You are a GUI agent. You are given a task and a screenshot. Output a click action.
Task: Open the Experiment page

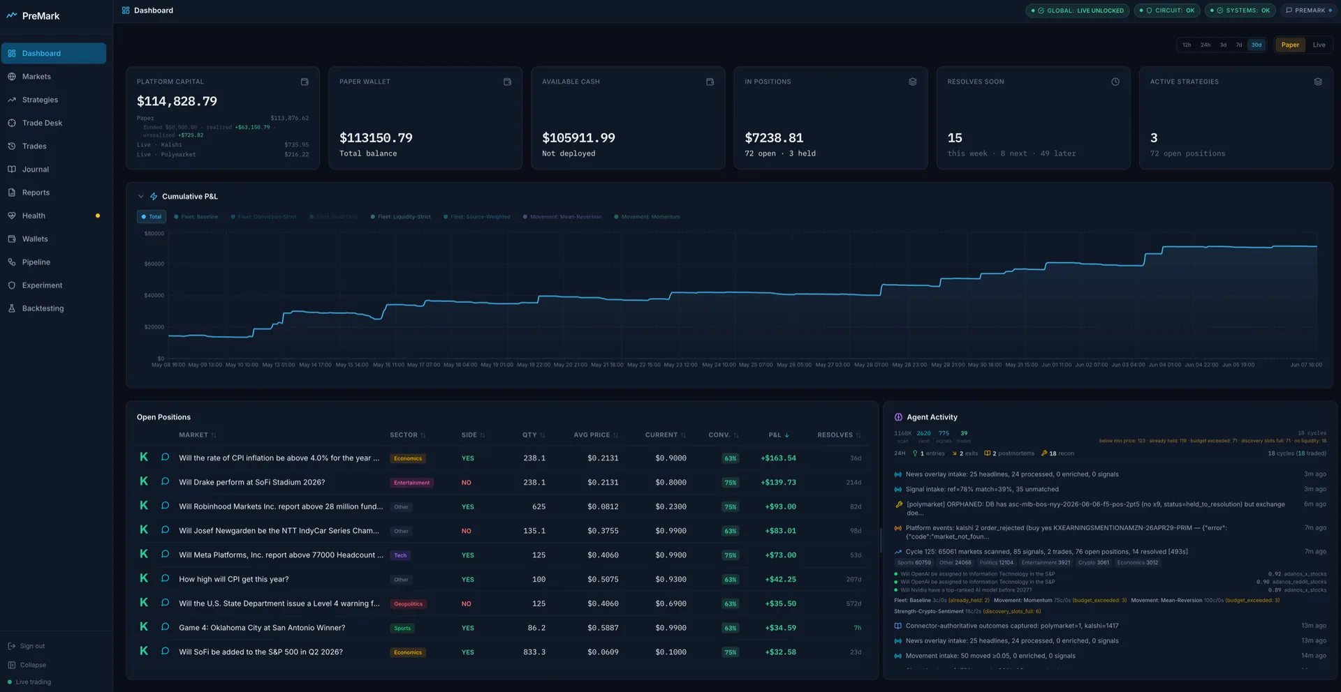click(x=54, y=285)
